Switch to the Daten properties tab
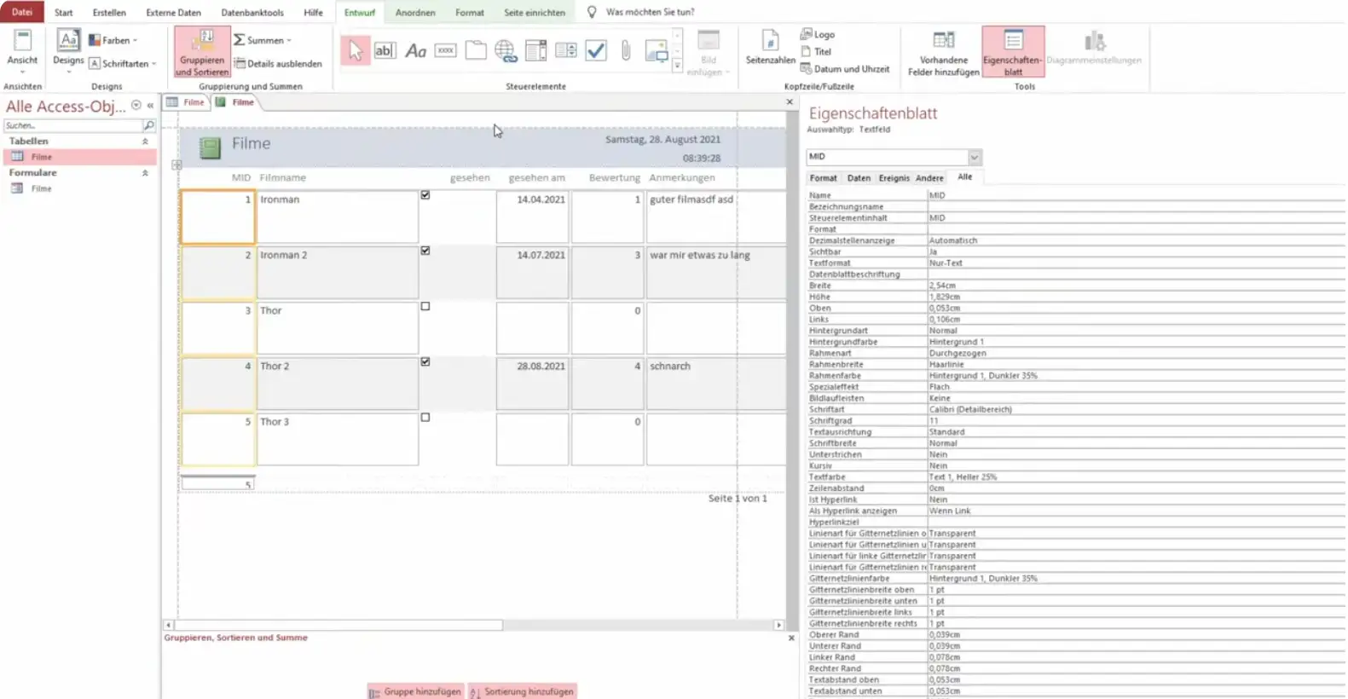Screen dimensions: 1348x699 [x=859, y=178]
